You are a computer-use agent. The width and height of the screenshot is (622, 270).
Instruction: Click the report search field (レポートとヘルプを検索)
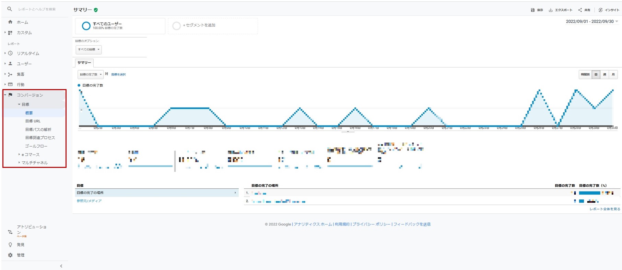[x=37, y=9]
